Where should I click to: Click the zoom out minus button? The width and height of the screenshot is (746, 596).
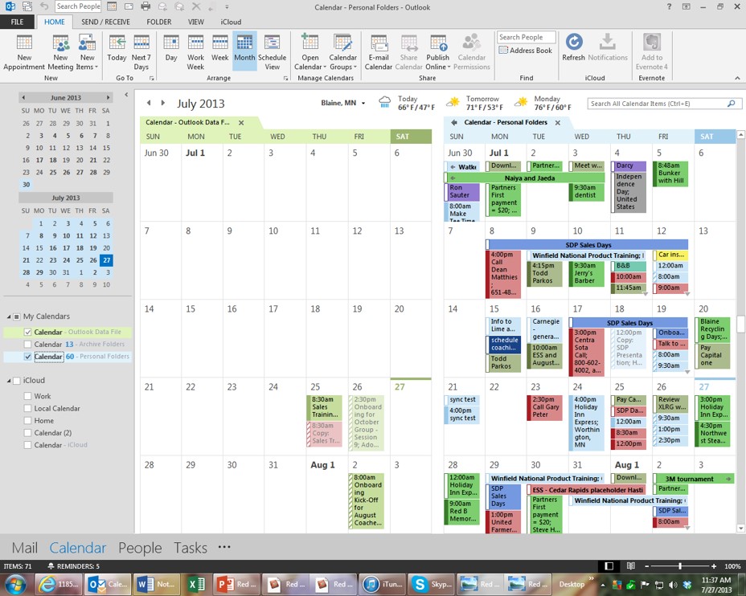coord(646,566)
